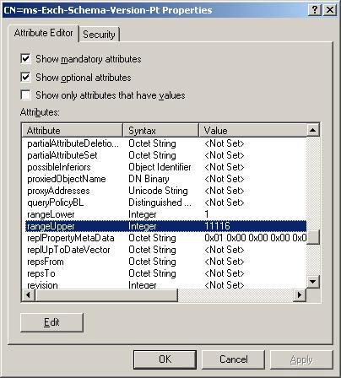Select the Attribute Editor tab
341x378 pixels.
pos(44,33)
